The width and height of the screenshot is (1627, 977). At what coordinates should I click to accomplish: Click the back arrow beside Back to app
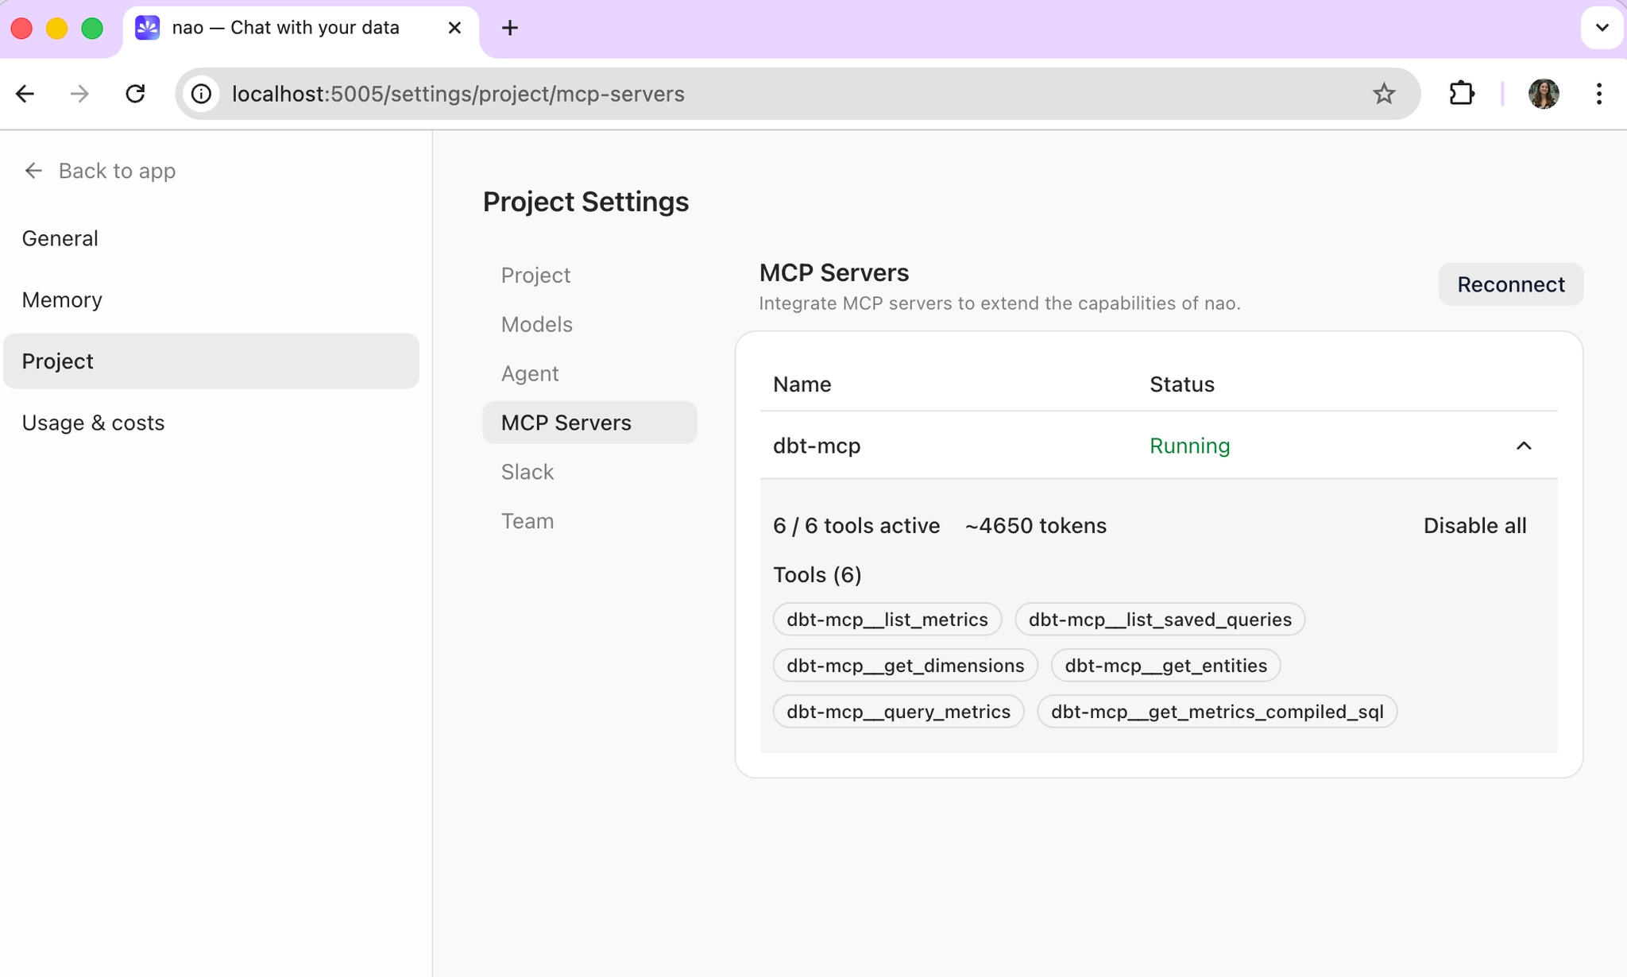(33, 171)
